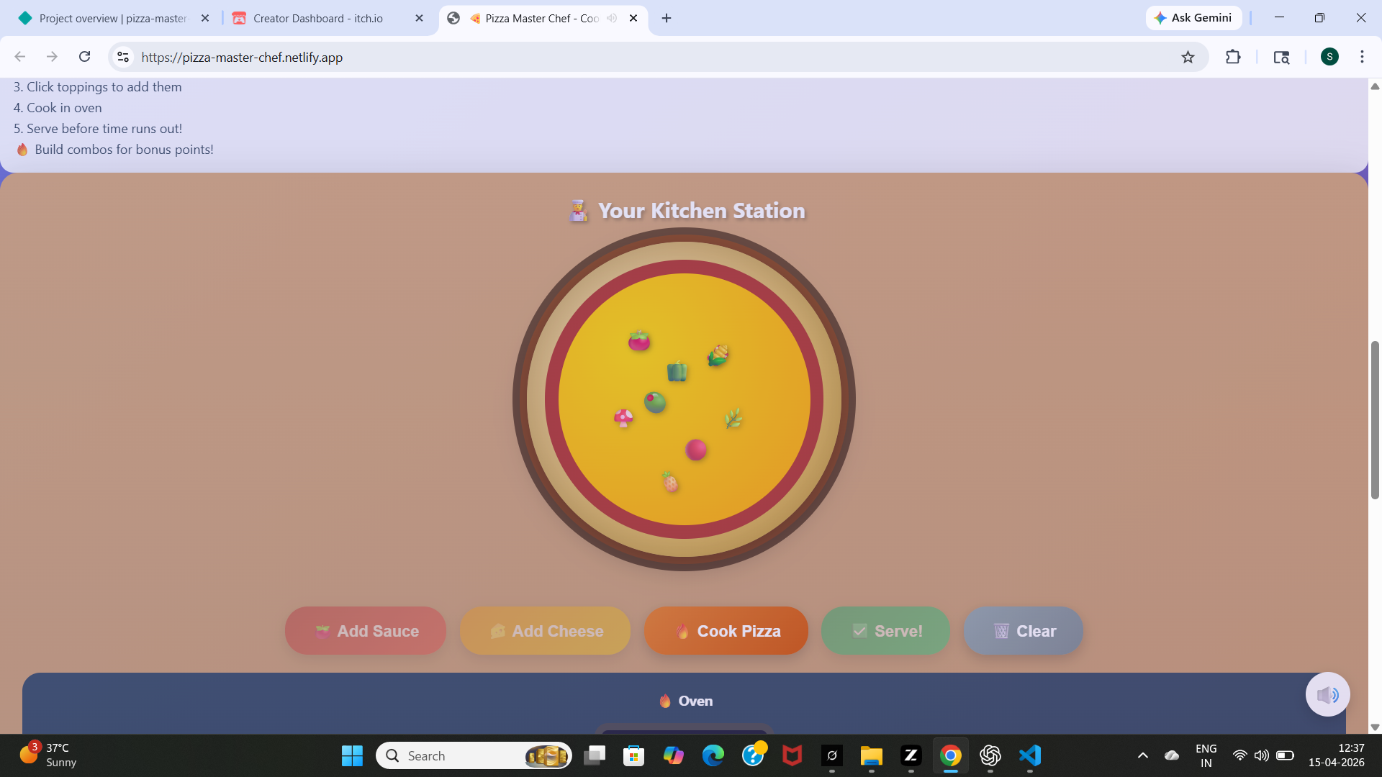Hit the Serve! button
This screenshot has height=777, width=1382.
tap(885, 631)
